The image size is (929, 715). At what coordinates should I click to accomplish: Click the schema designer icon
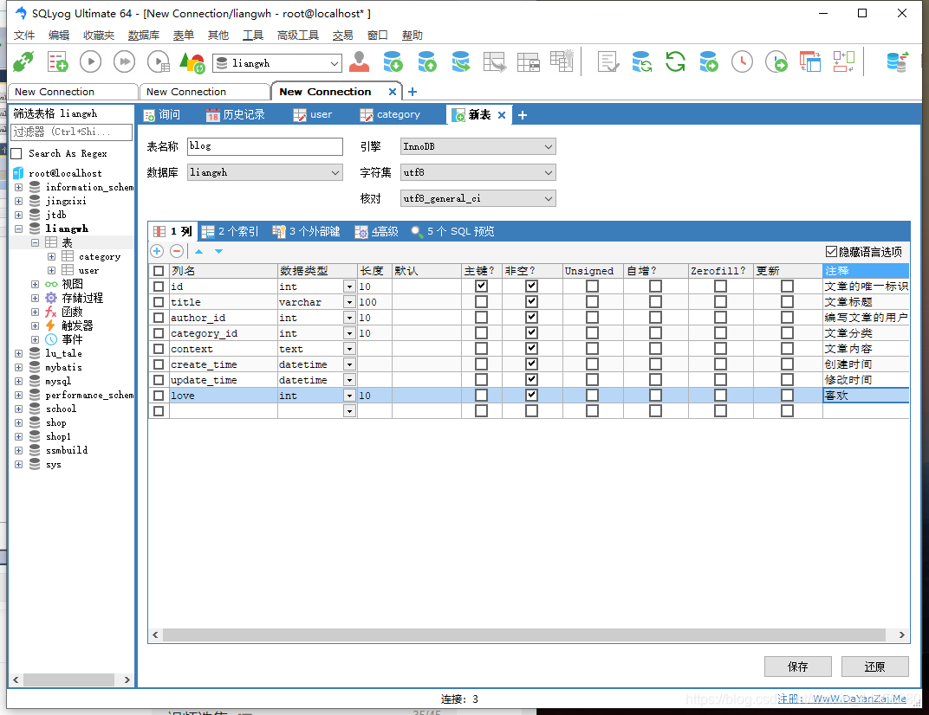tap(844, 61)
